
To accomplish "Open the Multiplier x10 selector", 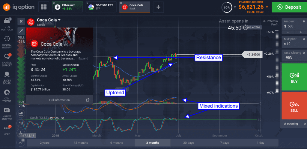I will [x=294, y=42].
